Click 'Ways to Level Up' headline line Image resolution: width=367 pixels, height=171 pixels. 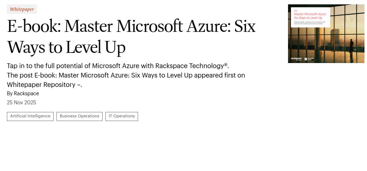(66, 47)
